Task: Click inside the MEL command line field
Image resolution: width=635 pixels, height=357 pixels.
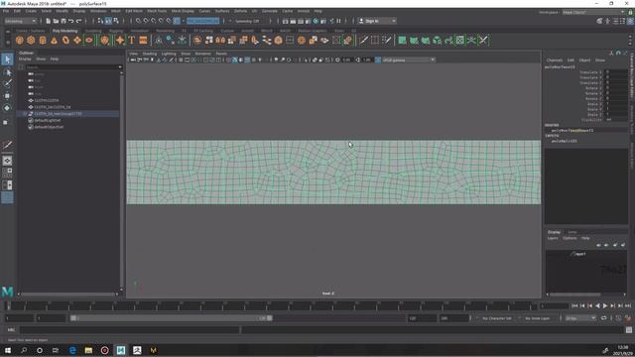Action: [130, 330]
